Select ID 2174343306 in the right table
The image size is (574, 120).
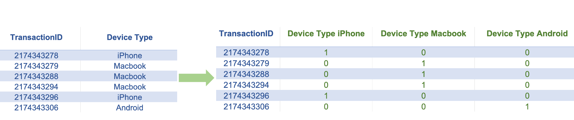tap(246, 107)
